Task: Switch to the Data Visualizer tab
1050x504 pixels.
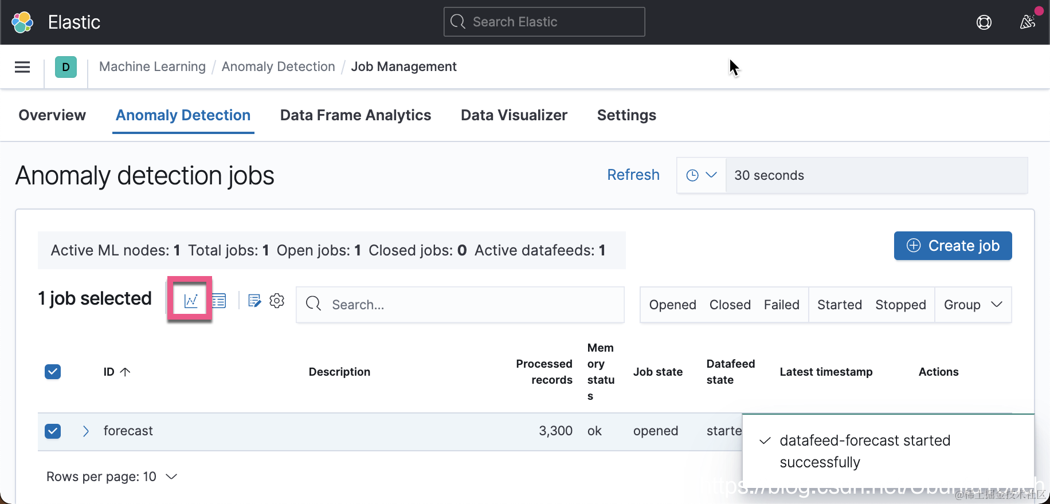Action: pyautogui.click(x=514, y=115)
